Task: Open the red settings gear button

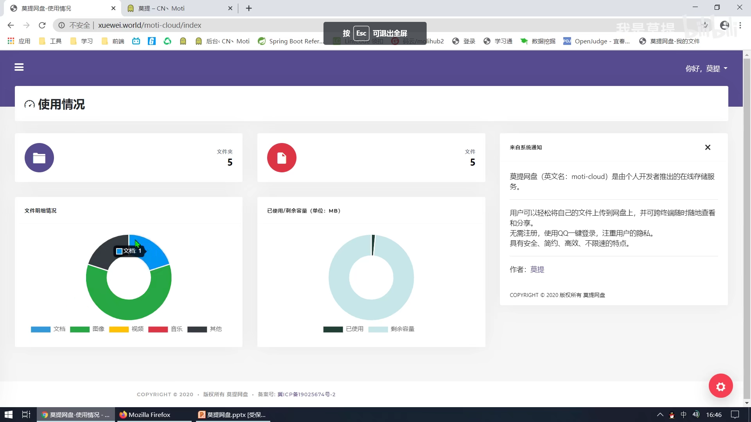Action: 720,386
